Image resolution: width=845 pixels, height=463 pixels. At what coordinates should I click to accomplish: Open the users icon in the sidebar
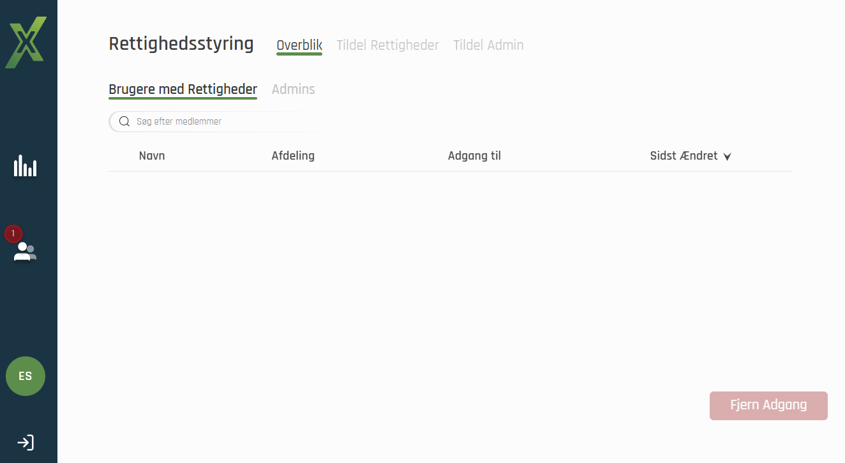pyautogui.click(x=26, y=251)
